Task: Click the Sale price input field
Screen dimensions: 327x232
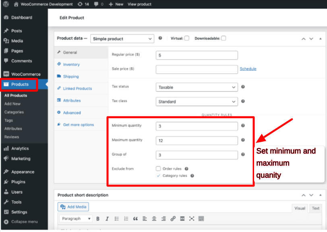Action: 197,69
